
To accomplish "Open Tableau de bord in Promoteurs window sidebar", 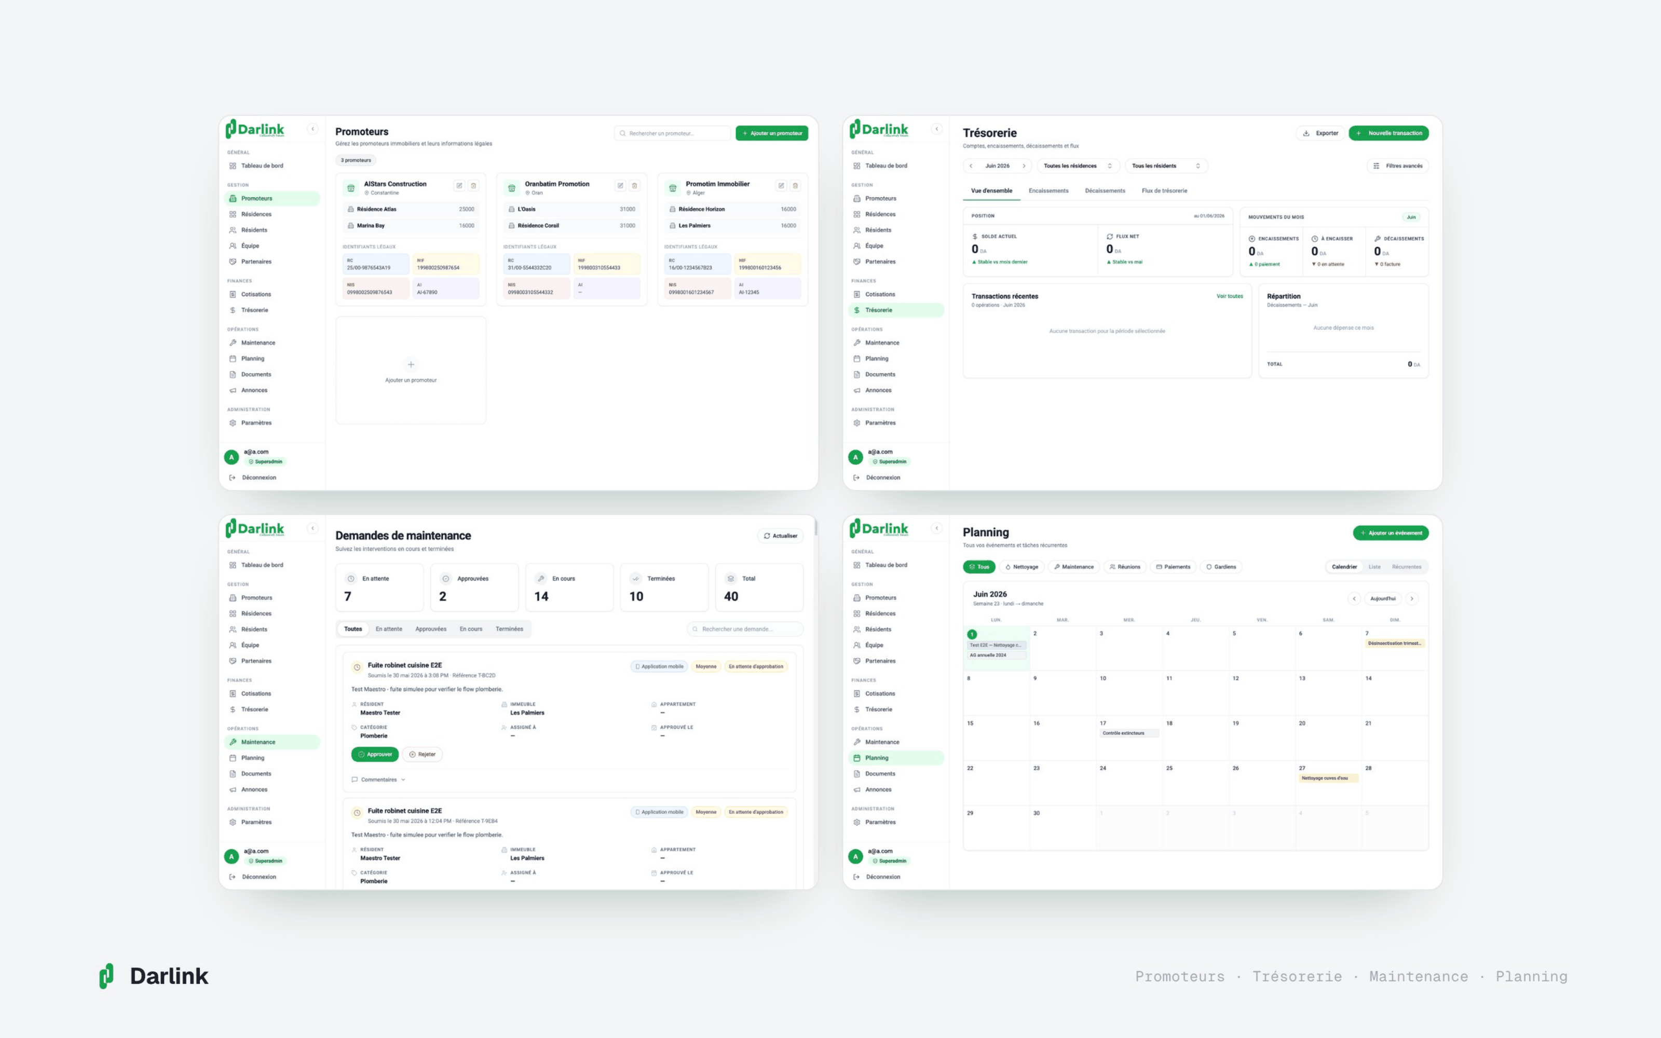I will 272,166.
